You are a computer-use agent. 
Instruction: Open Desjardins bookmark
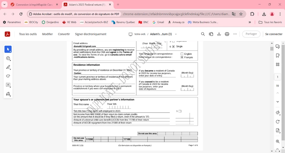click(x=50, y=22)
